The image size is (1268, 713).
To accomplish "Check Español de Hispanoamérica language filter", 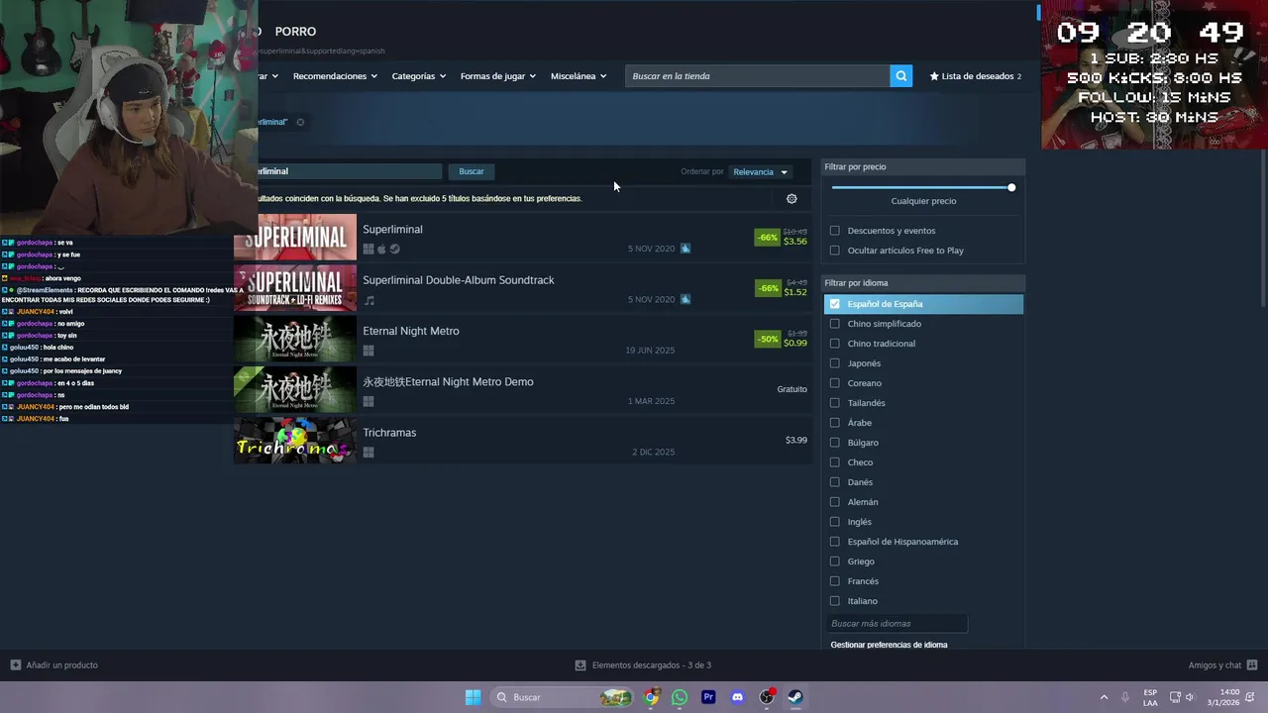I will 834,542.
